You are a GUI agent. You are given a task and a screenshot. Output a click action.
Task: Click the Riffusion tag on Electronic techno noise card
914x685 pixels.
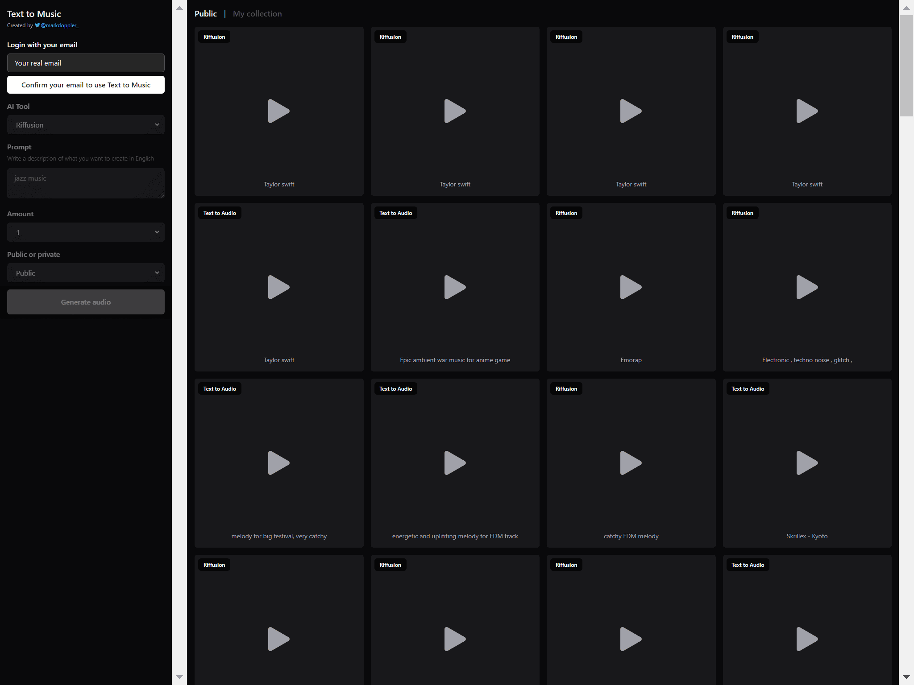742,213
